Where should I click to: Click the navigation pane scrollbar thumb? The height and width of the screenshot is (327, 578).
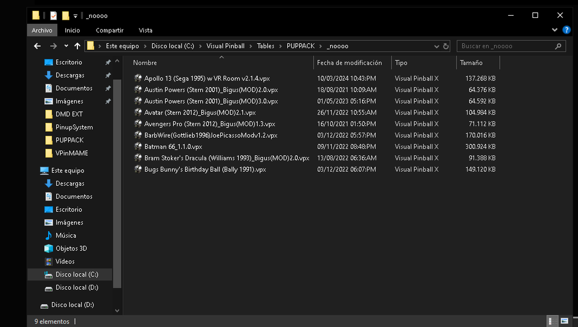pyautogui.click(x=117, y=183)
